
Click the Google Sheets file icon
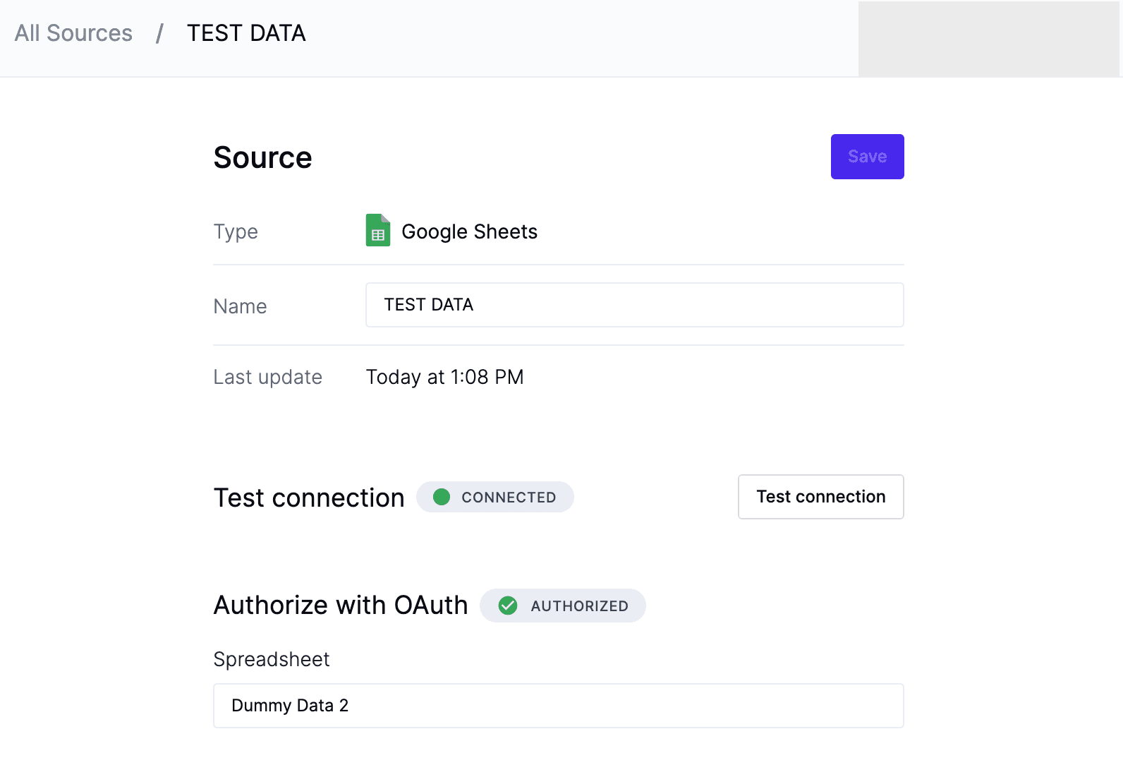pyautogui.click(x=377, y=230)
